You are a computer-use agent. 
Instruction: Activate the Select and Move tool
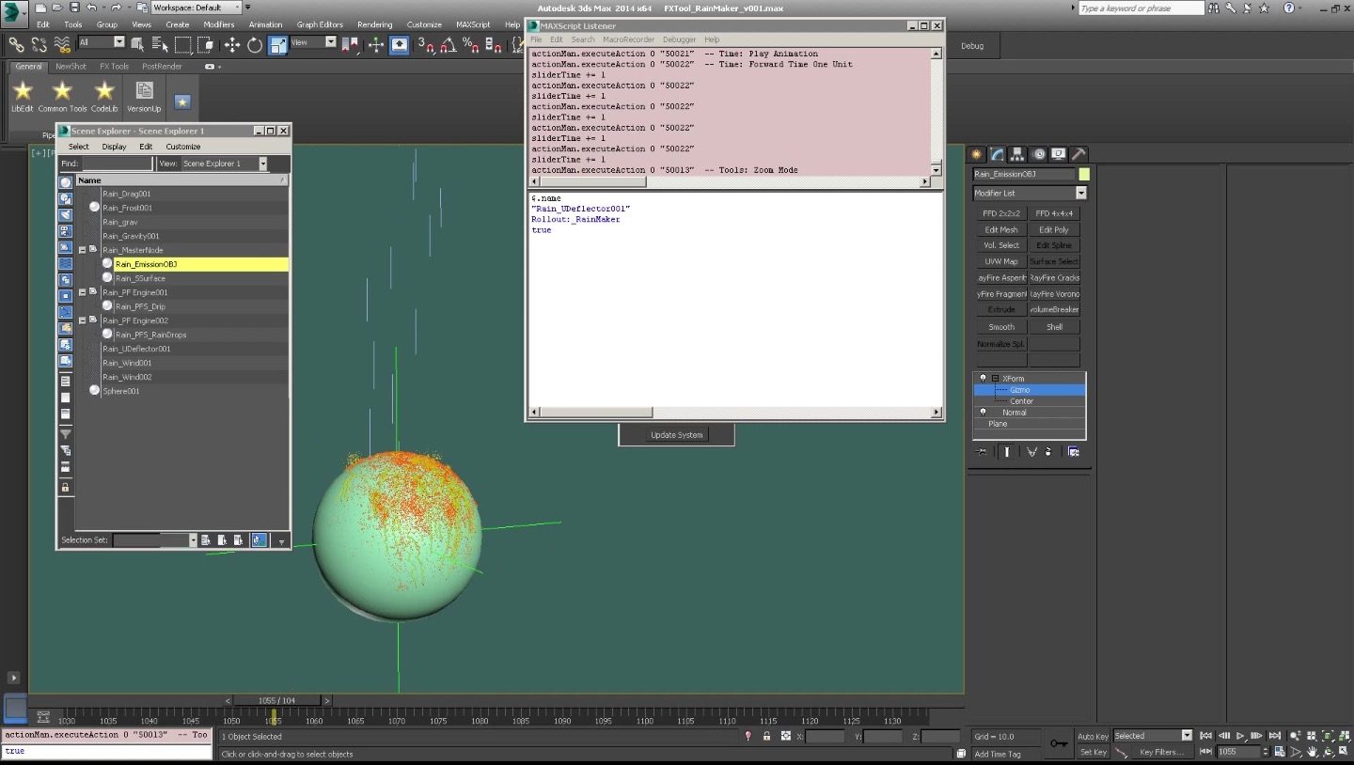point(232,45)
